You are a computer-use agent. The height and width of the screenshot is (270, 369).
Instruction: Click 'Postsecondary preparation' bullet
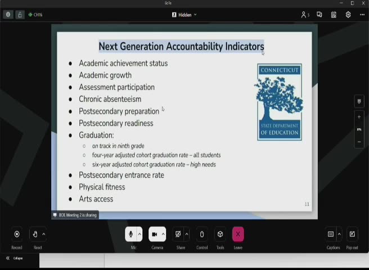tap(119, 111)
